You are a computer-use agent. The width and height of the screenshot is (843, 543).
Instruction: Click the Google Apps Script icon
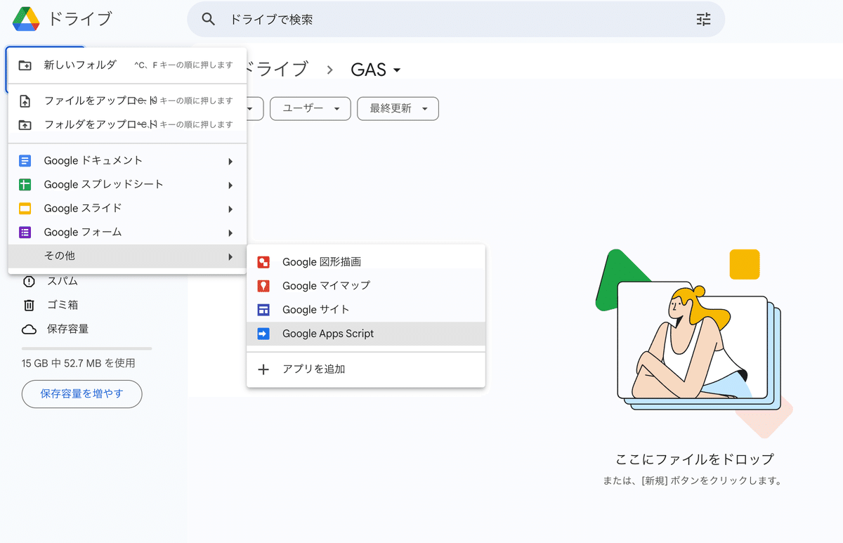[x=263, y=334]
